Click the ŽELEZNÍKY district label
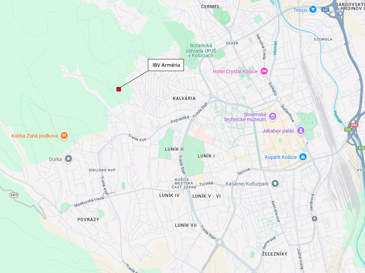This screenshot has width=365, height=273. tap(275, 254)
